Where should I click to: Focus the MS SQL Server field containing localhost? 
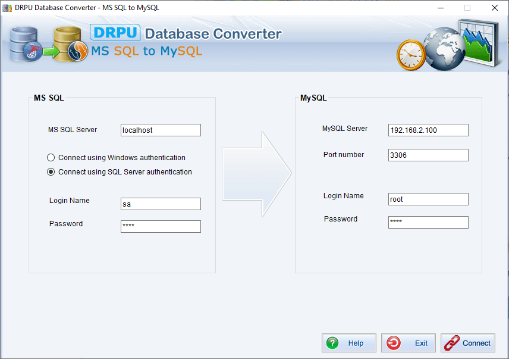(x=161, y=130)
